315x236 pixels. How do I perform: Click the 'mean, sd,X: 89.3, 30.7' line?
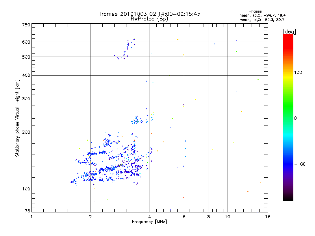[262, 20]
